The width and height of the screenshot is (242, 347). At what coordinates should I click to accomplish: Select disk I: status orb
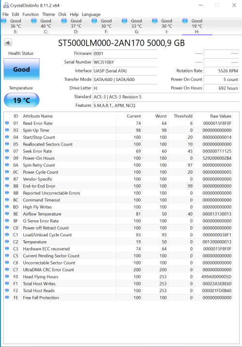[155, 21]
